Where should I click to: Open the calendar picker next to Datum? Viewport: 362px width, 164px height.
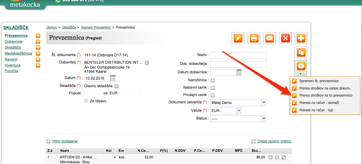pos(113,78)
